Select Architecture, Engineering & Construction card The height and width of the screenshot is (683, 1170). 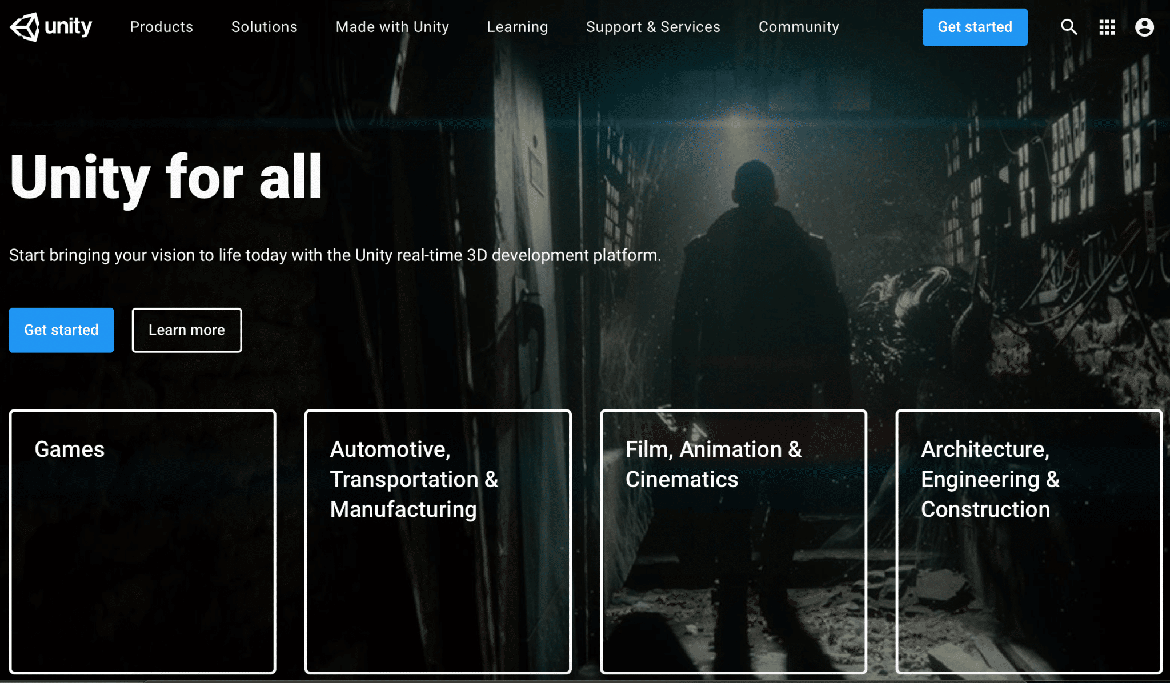click(1029, 541)
